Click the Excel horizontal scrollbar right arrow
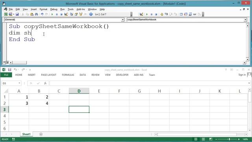252x142 pixels. coord(246,134)
